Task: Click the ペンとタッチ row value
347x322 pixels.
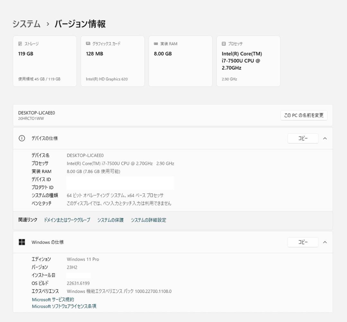Action: [x=119, y=203]
